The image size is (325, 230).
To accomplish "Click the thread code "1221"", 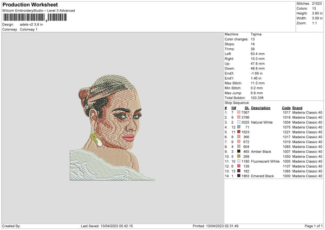I will click(x=287, y=132).
